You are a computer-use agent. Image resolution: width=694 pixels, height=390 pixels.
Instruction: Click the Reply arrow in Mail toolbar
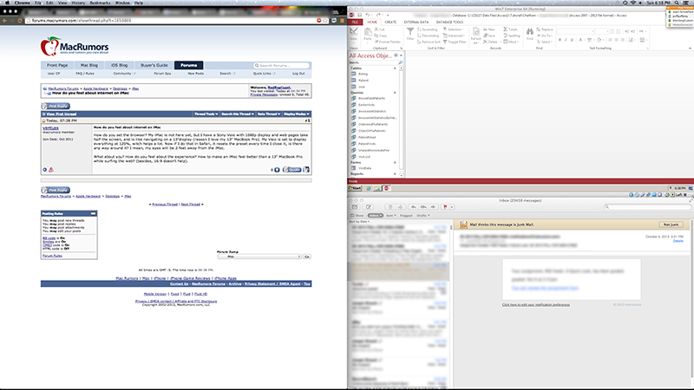(x=414, y=207)
